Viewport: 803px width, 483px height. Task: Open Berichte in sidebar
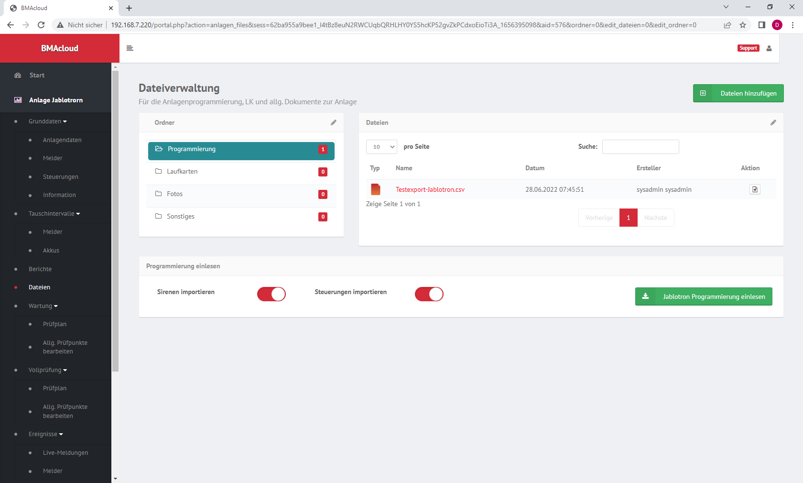pyautogui.click(x=40, y=269)
